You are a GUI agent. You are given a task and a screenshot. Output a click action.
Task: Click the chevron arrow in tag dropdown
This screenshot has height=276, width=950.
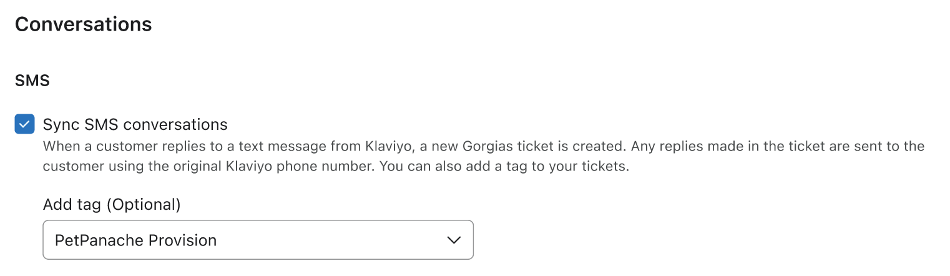(x=454, y=240)
